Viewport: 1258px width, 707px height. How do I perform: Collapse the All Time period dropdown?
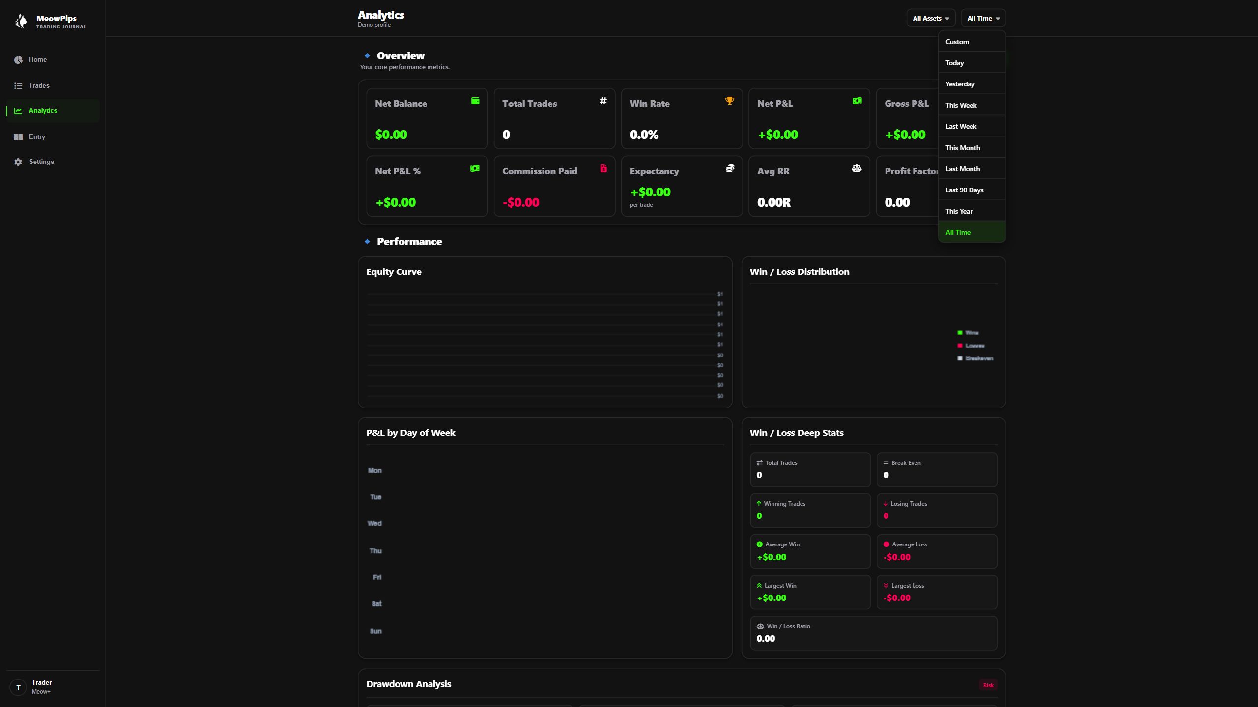point(983,18)
